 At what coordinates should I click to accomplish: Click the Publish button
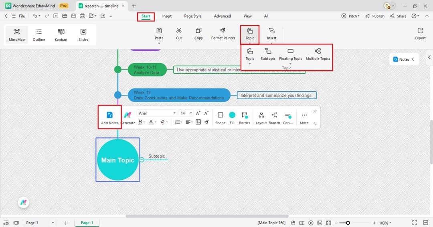coord(375,16)
